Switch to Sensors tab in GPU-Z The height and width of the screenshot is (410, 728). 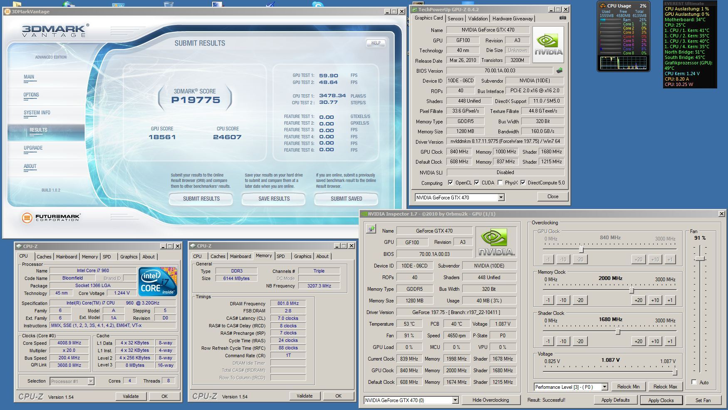(x=456, y=19)
